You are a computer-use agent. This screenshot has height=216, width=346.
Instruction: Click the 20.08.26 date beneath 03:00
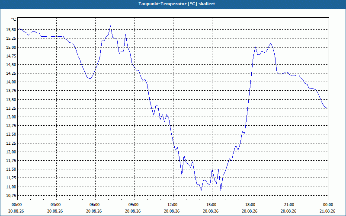click(55, 211)
